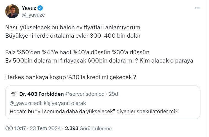Screen dimensions: 209x137
Task: Click the 29d timestamp on quoted tweet
Action: coord(113,94)
